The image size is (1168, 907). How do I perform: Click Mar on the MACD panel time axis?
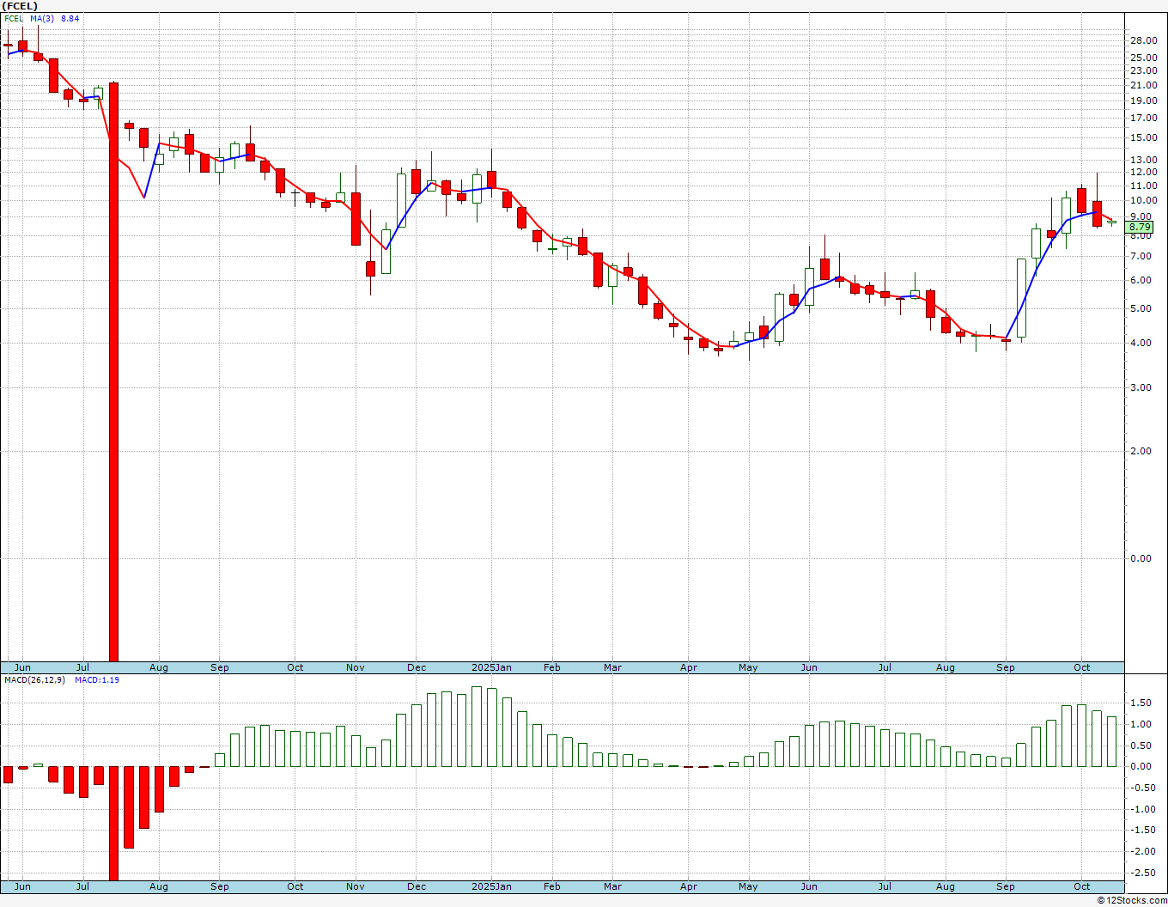click(612, 886)
